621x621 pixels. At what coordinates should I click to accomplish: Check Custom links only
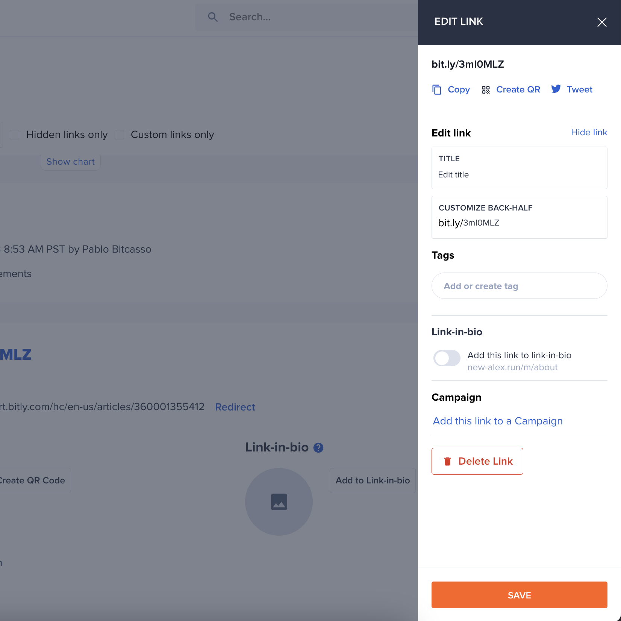point(120,135)
